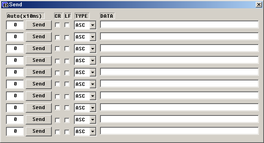Screen dimensions: 264x143
Task: Enable CR checkbox in fifth row
Action: [x=57, y=73]
